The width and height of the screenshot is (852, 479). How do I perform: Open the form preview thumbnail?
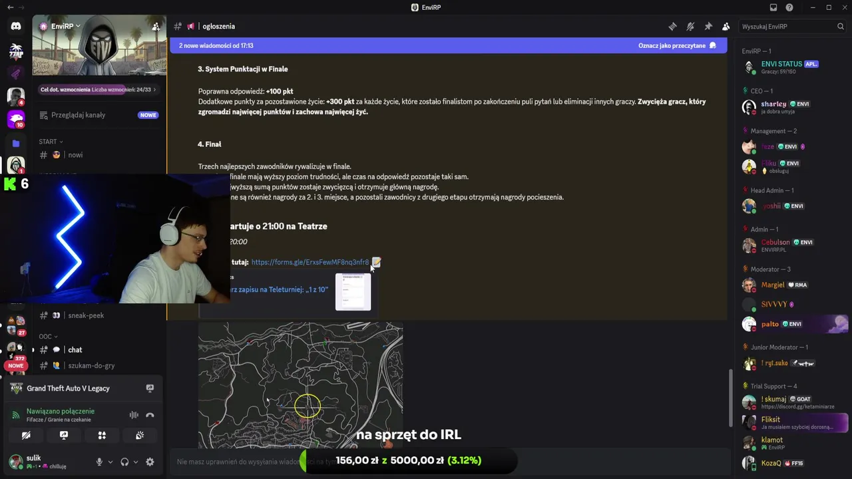click(x=353, y=291)
